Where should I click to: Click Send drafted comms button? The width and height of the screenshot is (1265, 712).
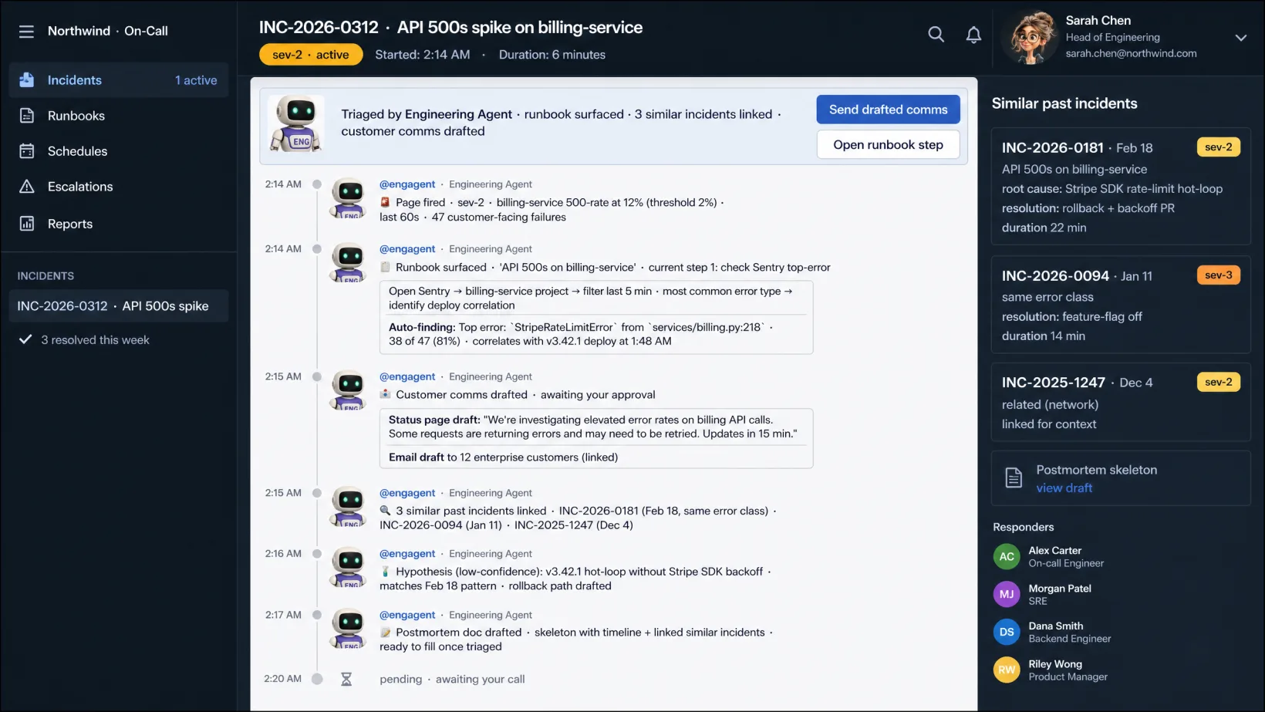(x=888, y=110)
